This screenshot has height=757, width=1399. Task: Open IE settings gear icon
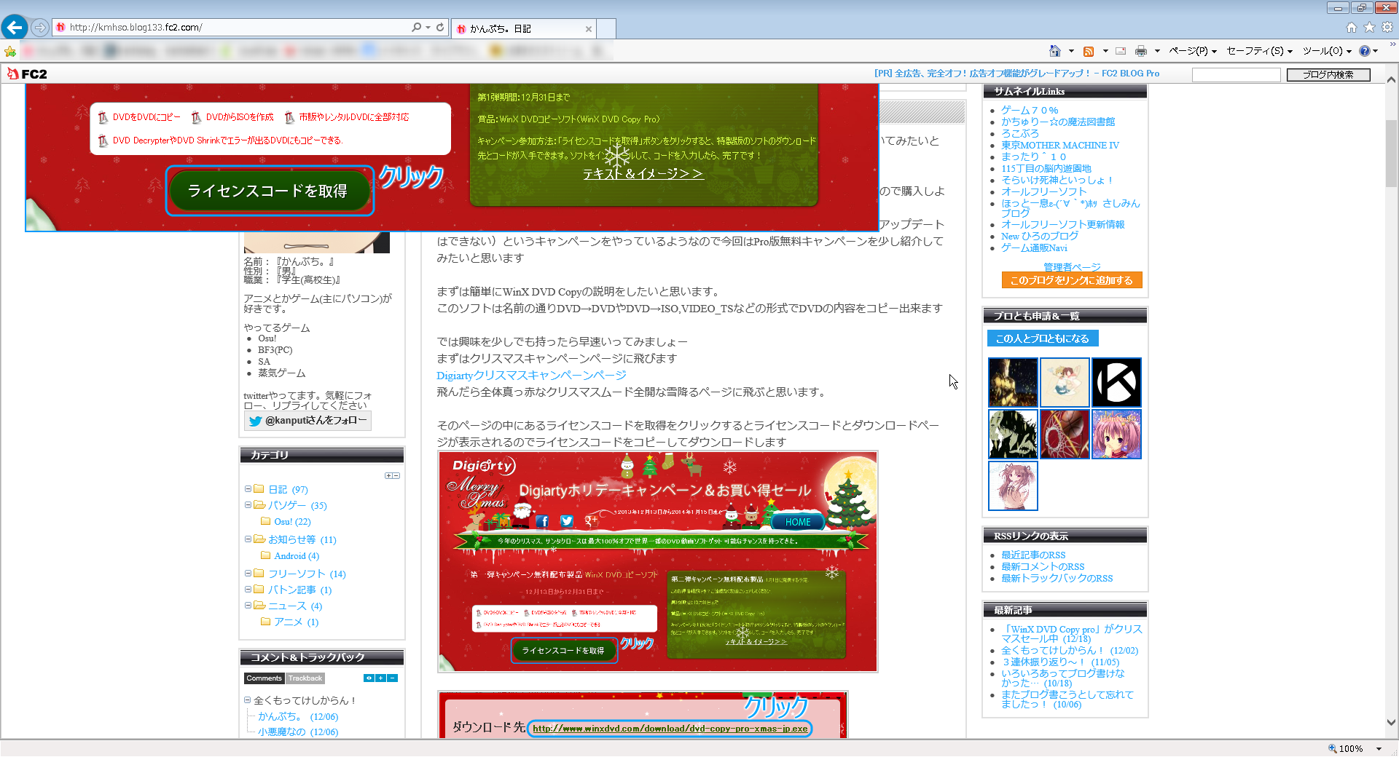pos(1387,28)
